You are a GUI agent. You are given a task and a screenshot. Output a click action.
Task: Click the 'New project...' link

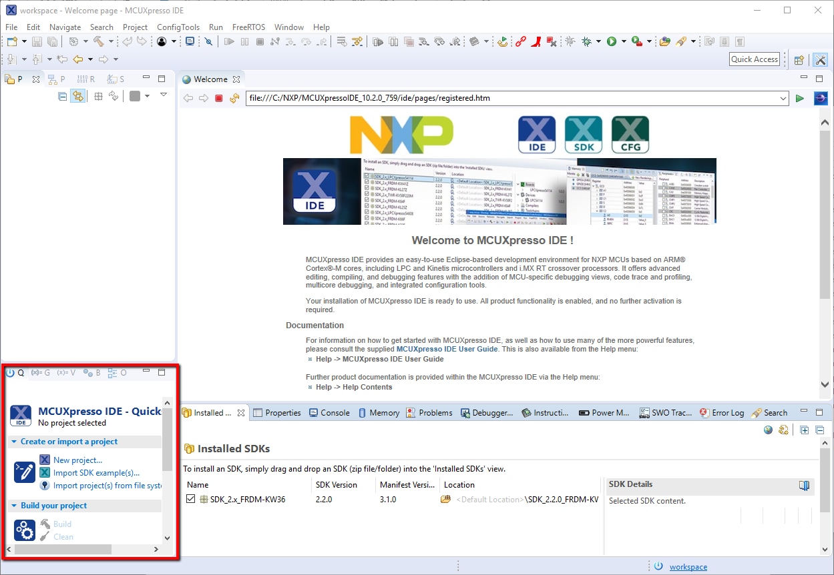77,460
